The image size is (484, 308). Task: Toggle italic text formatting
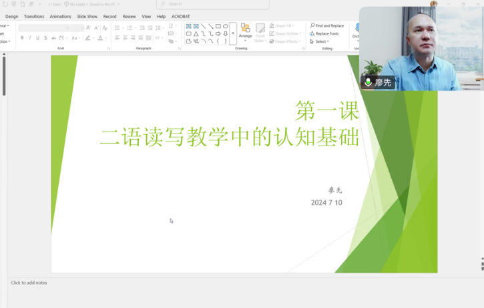(x=29, y=38)
